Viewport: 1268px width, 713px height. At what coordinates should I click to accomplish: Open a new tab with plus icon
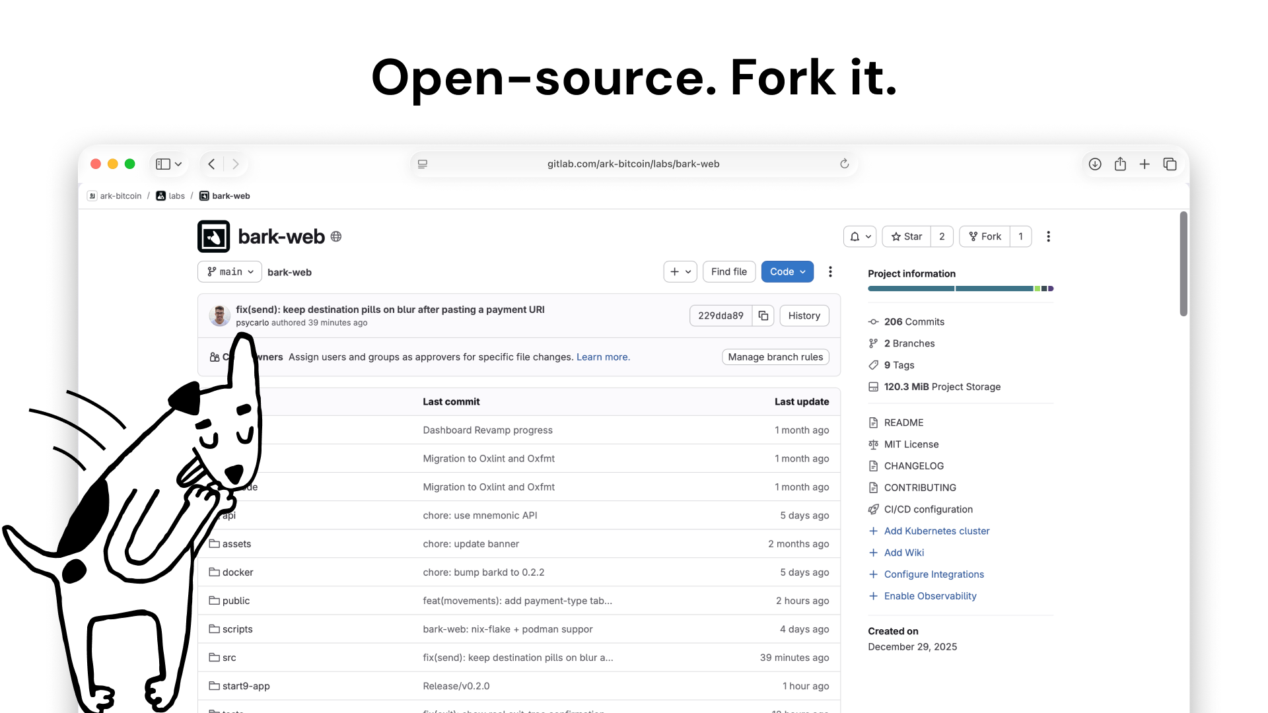pos(1145,164)
